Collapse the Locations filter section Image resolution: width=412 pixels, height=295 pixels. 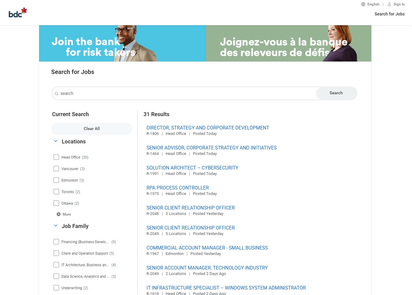[56, 141]
